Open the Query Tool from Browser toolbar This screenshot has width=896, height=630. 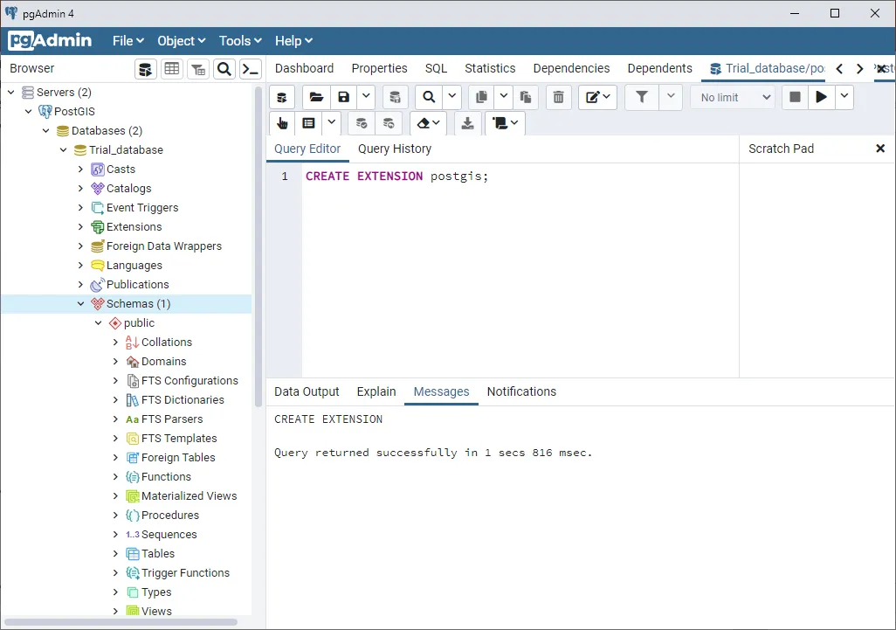(146, 69)
